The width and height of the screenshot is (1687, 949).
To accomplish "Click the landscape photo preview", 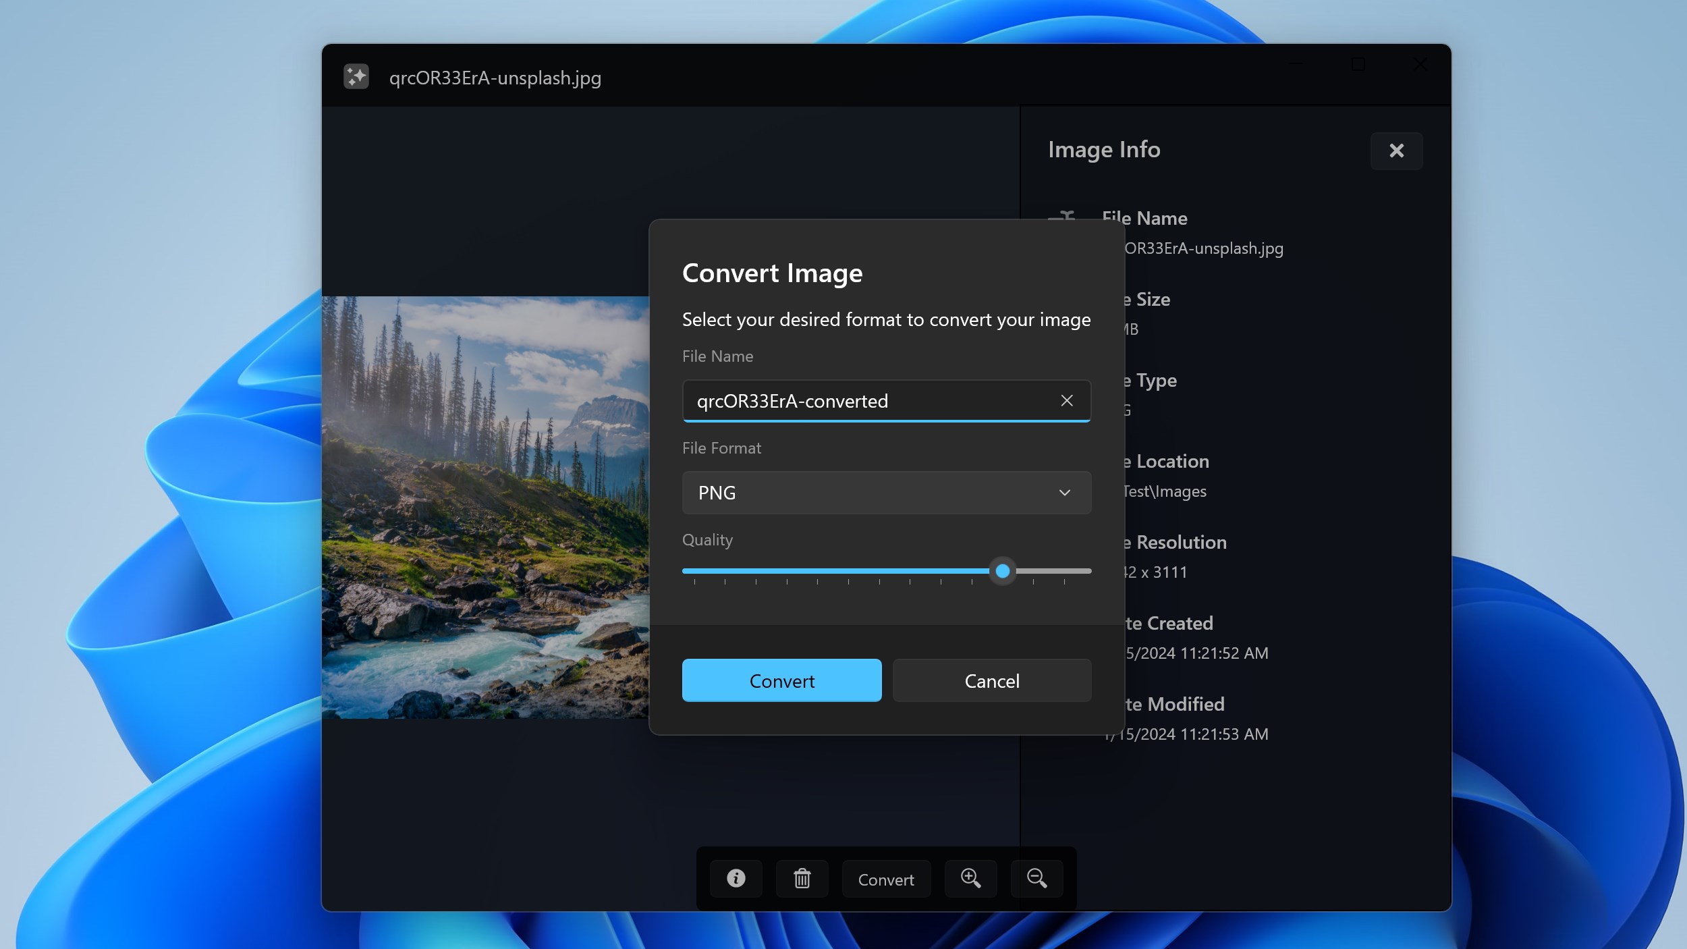I will point(485,508).
